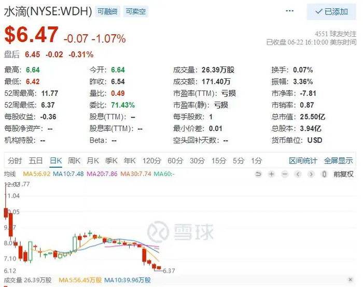
Task: Close the volume panel with X icon
Action: [x=350, y=280]
